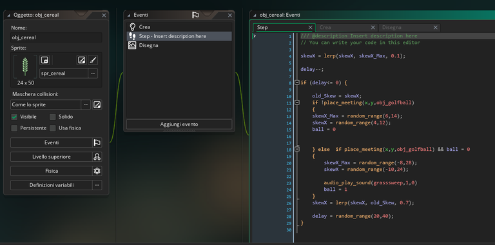The height and width of the screenshot is (245, 495).
Task: Switch to the Disegna code tab
Action: click(x=405, y=28)
